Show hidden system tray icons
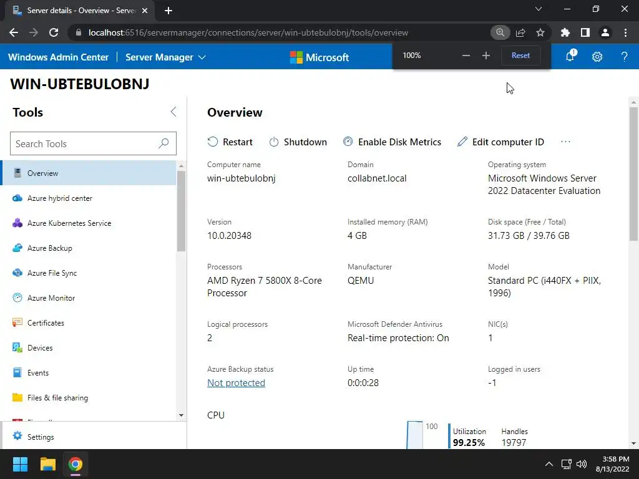This screenshot has width=639, height=479. 549,464
